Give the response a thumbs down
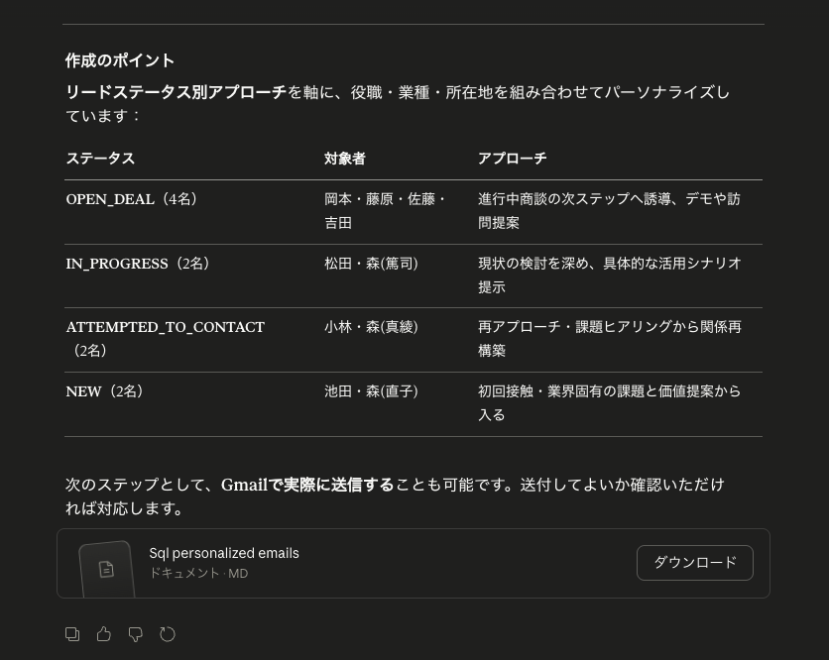 click(x=136, y=634)
